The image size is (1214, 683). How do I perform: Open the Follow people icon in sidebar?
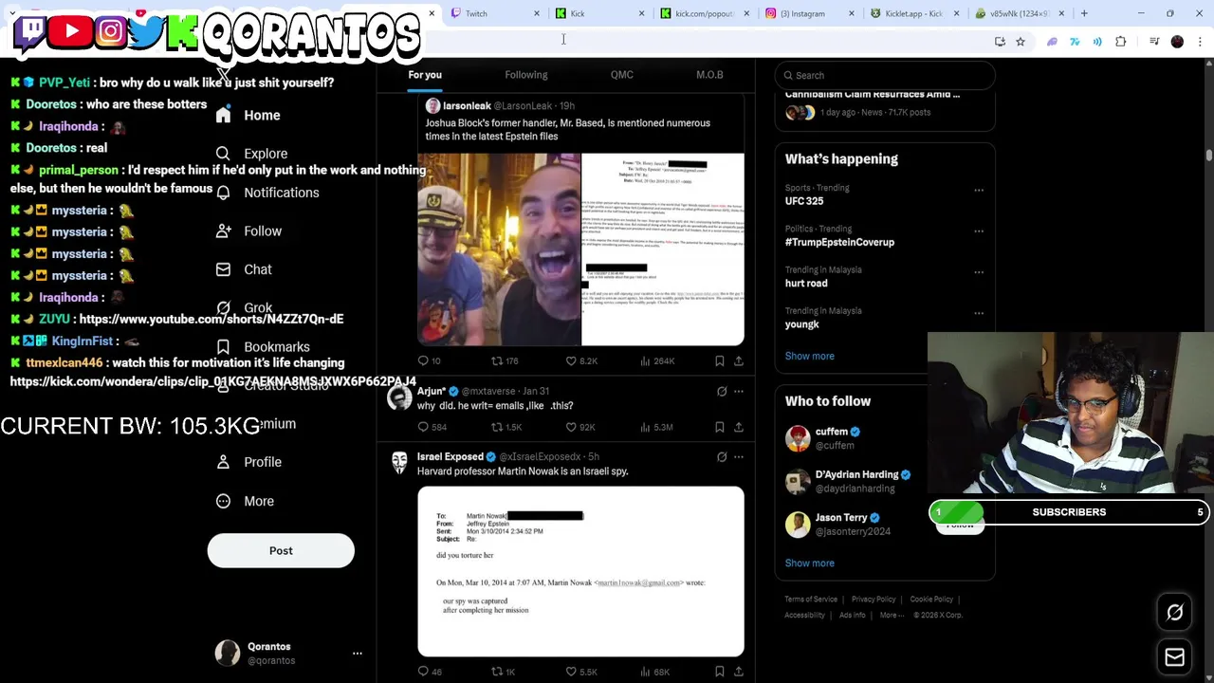click(x=223, y=231)
